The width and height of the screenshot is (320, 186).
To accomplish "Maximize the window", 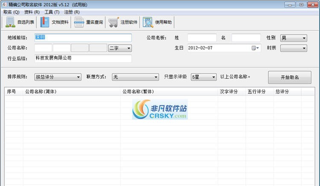I will (x=301, y=5).
